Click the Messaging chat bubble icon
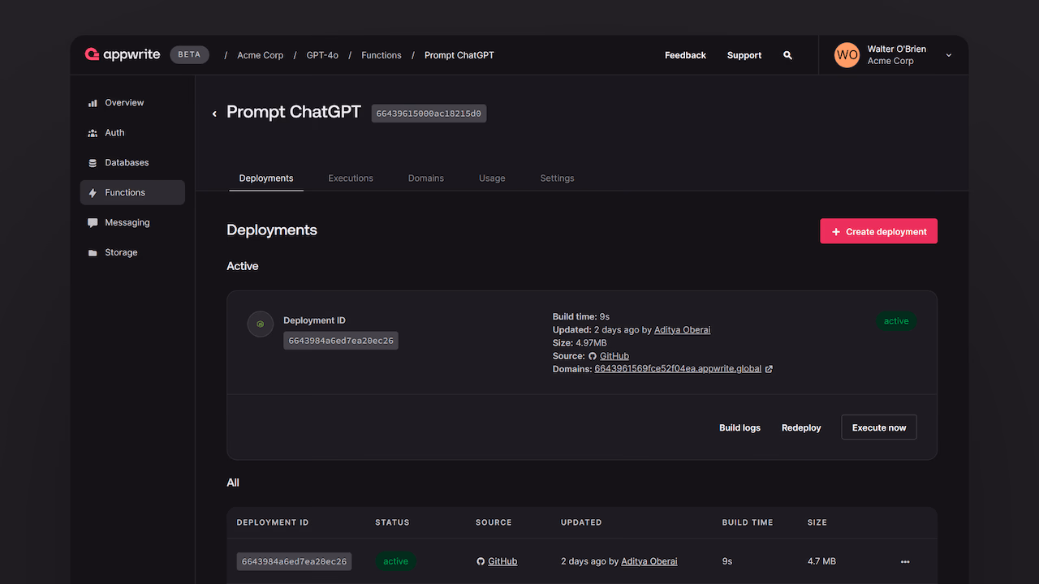 pos(93,223)
